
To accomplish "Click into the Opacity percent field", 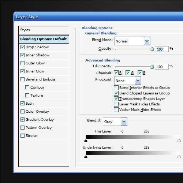I will (x=162, y=49).
